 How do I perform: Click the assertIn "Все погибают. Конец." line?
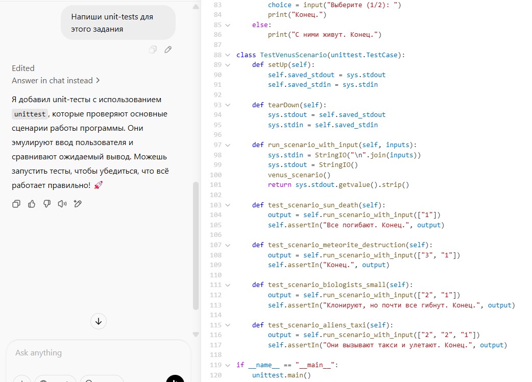coord(356,225)
